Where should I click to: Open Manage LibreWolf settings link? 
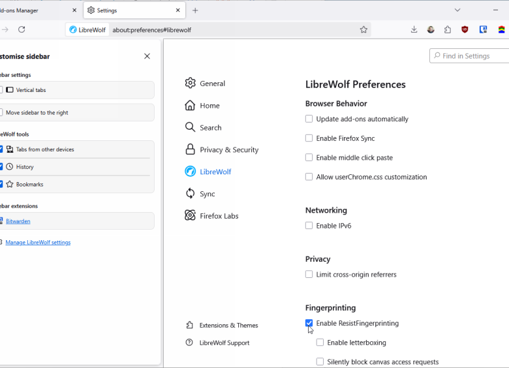pyautogui.click(x=38, y=243)
